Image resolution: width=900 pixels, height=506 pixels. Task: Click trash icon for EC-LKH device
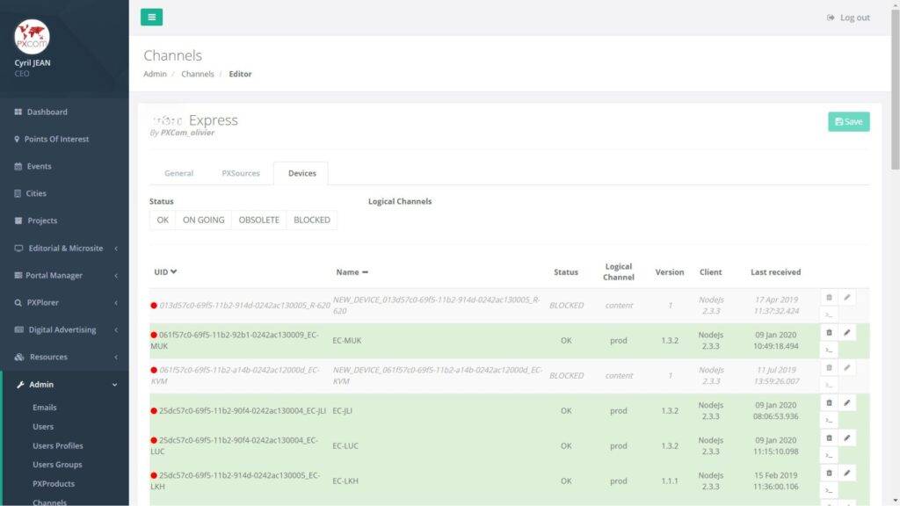coord(829,473)
